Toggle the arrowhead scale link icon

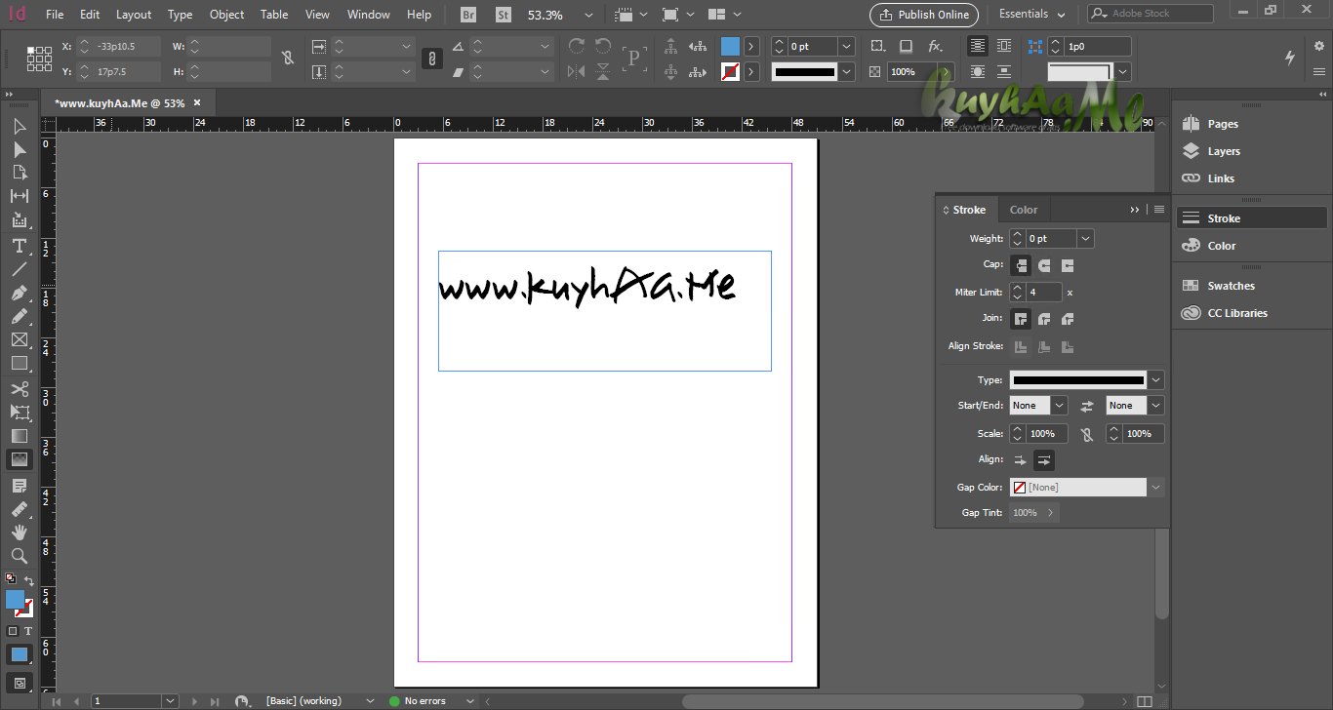coord(1087,434)
